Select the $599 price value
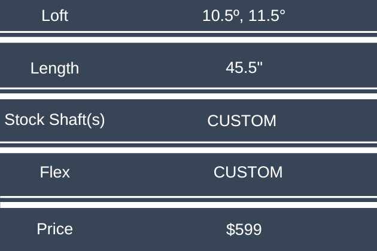This screenshot has height=251, width=377. (244, 229)
